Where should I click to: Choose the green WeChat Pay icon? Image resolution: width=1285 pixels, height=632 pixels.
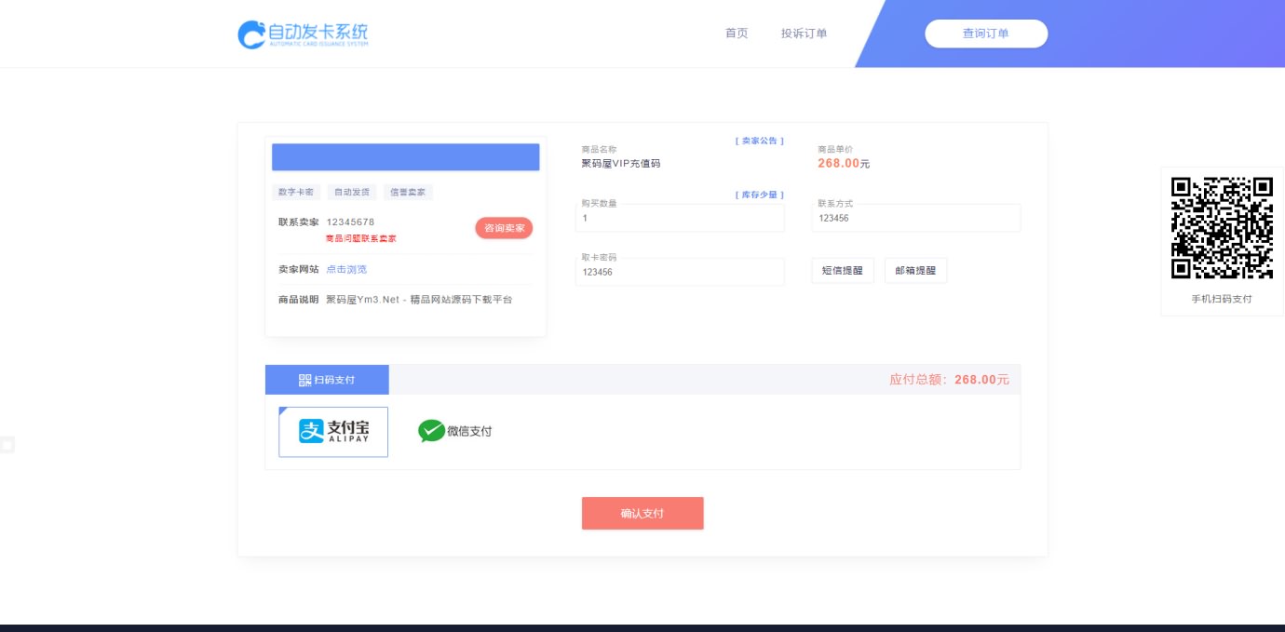pyautogui.click(x=431, y=431)
